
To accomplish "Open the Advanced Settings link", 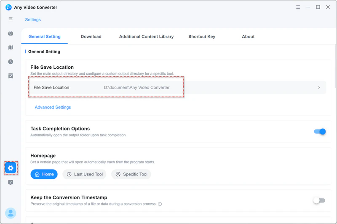I will [x=53, y=107].
